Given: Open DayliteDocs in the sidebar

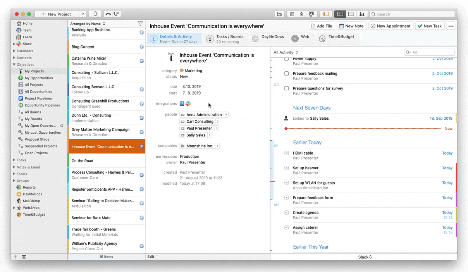Looking at the screenshot, I should click(x=33, y=194).
